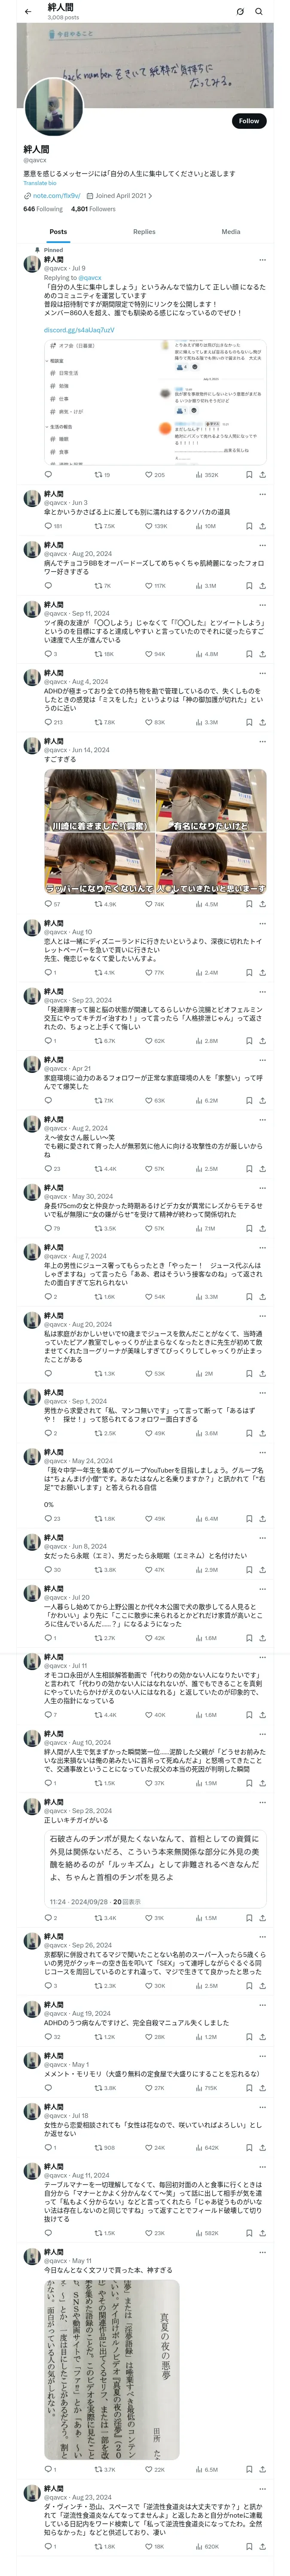The width and height of the screenshot is (290, 2576).
Task: Repost the Jun 3 umbrella post
Action: point(97,526)
